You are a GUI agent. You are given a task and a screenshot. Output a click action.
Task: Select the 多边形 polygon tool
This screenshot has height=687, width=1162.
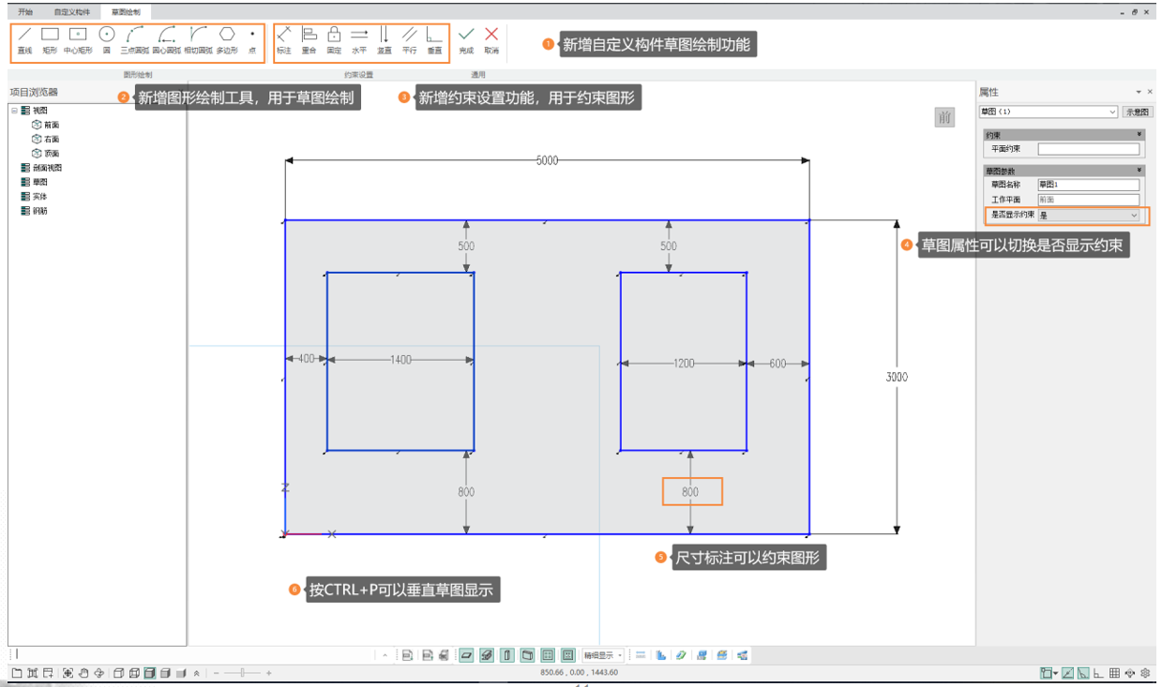pos(227,39)
